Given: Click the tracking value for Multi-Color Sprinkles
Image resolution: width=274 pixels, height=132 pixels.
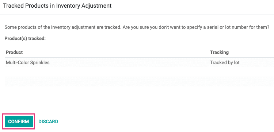Looking at the screenshot, I should pos(225,62).
